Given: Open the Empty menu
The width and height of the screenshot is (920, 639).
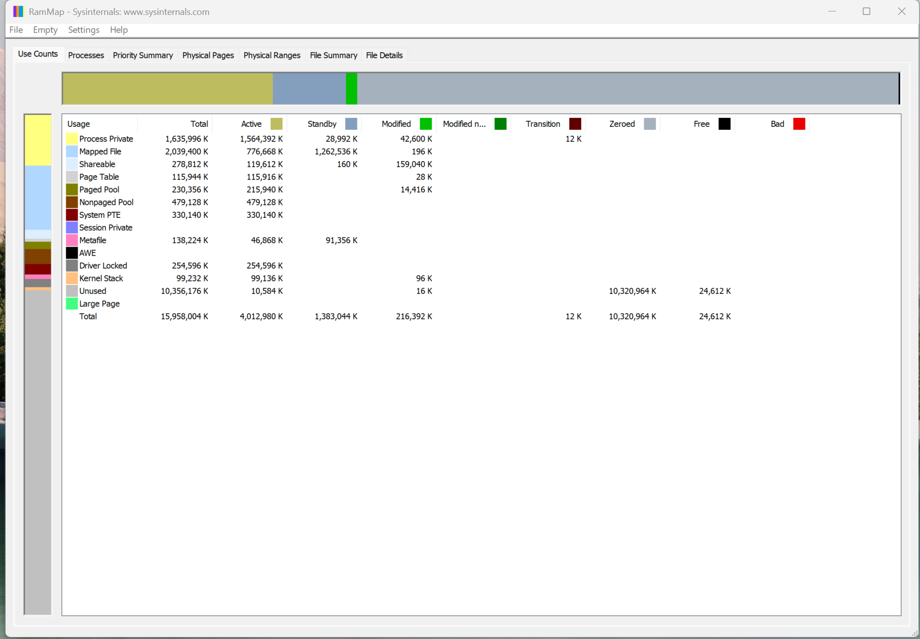Looking at the screenshot, I should point(45,30).
